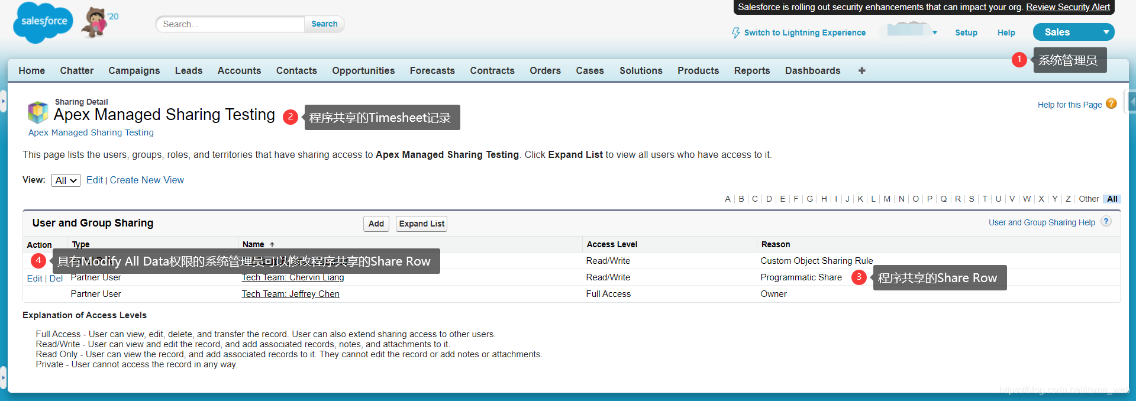The image size is (1136, 401).
Task: Click the Reason column header
Action: pos(776,244)
